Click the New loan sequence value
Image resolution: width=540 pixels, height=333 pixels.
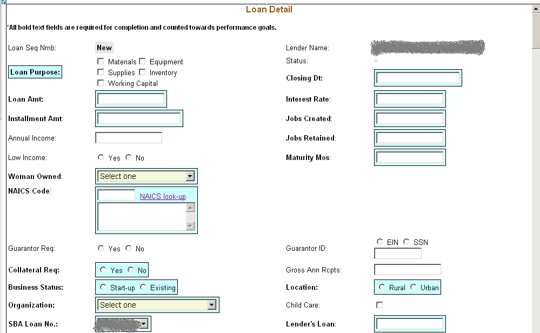104,48
